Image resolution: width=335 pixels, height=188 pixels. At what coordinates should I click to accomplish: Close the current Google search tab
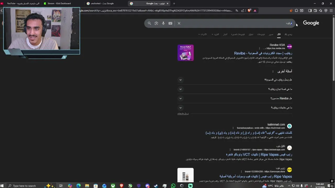(x=167, y=3)
